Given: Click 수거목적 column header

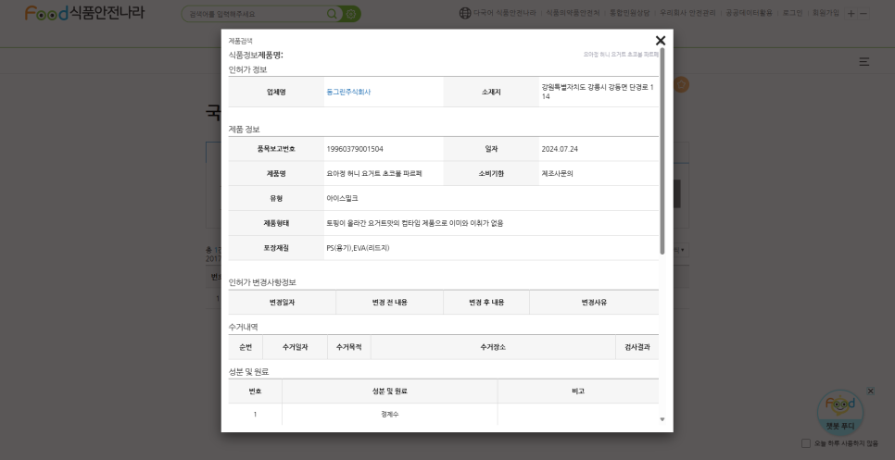Looking at the screenshot, I should click(x=348, y=347).
